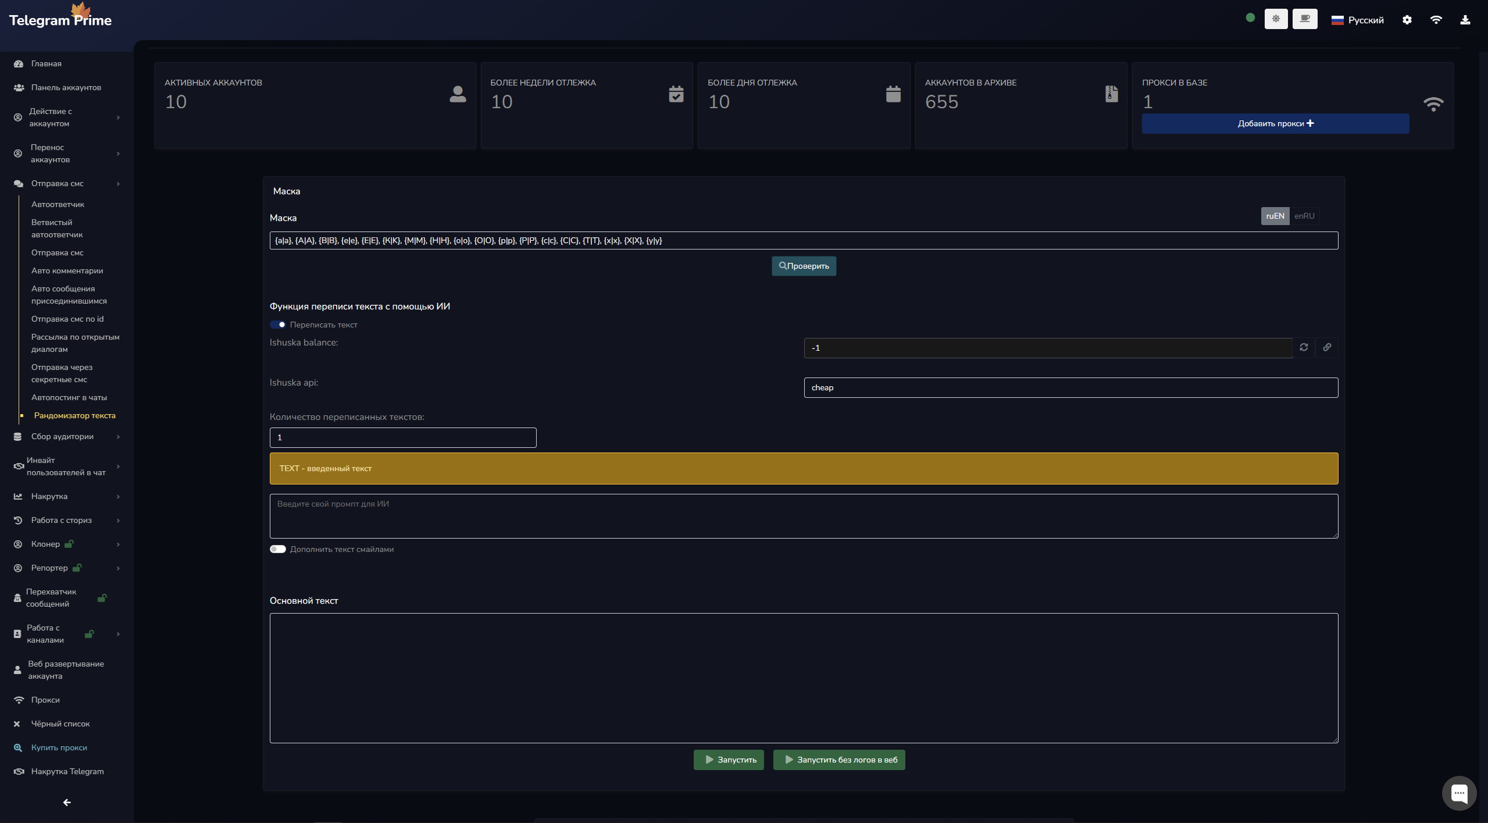The image size is (1488, 823).
Task: Open Отправка через секретные смс item
Action: point(62,373)
